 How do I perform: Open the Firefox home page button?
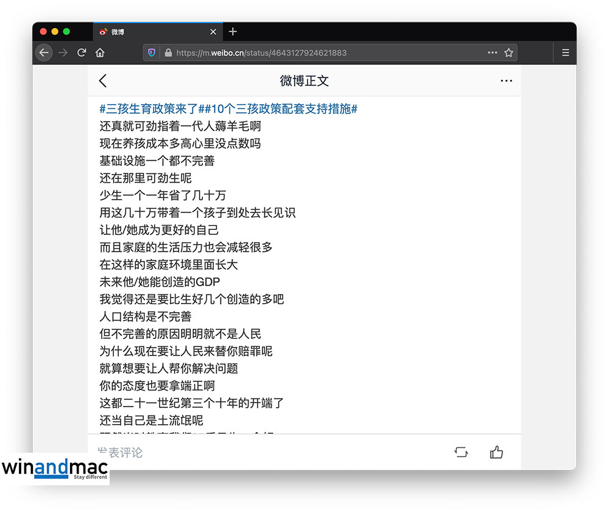(100, 53)
